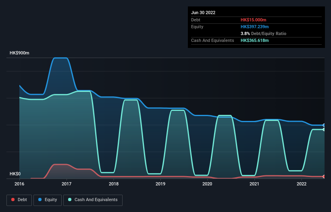Click the 2018 x-axis label

coord(114,184)
